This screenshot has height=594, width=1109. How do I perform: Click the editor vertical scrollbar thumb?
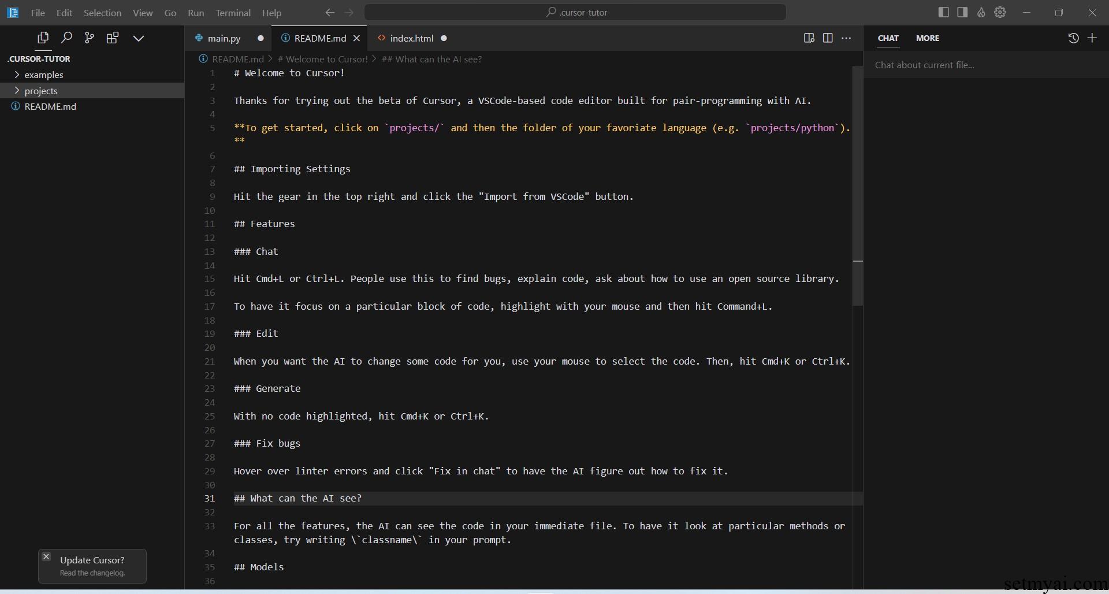click(858, 185)
